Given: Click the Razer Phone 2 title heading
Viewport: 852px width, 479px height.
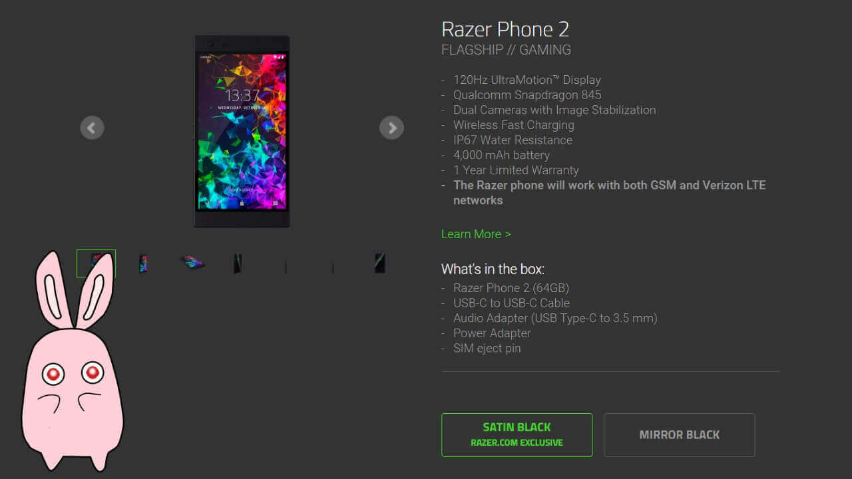Looking at the screenshot, I should click(505, 29).
